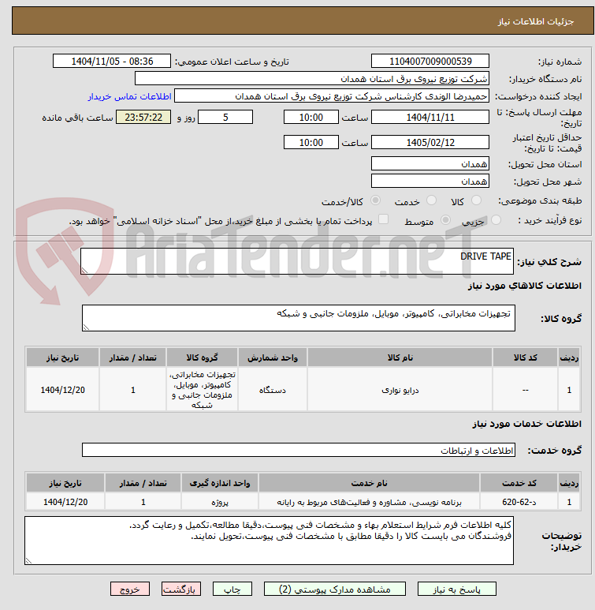Select the متوسط purchase type radio

[x=446, y=220]
